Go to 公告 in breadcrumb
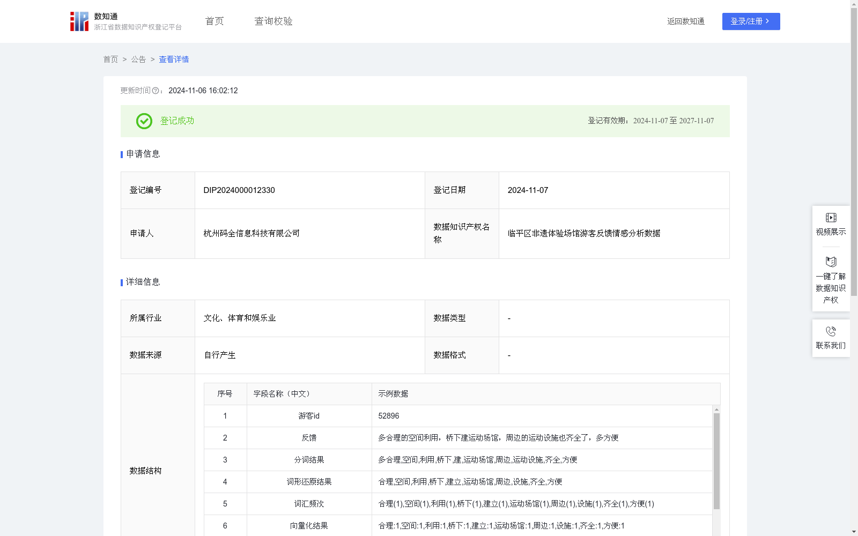858x536 pixels. click(138, 59)
